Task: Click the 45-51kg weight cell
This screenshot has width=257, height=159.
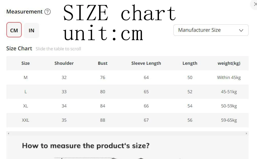Action: [x=229, y=92]
